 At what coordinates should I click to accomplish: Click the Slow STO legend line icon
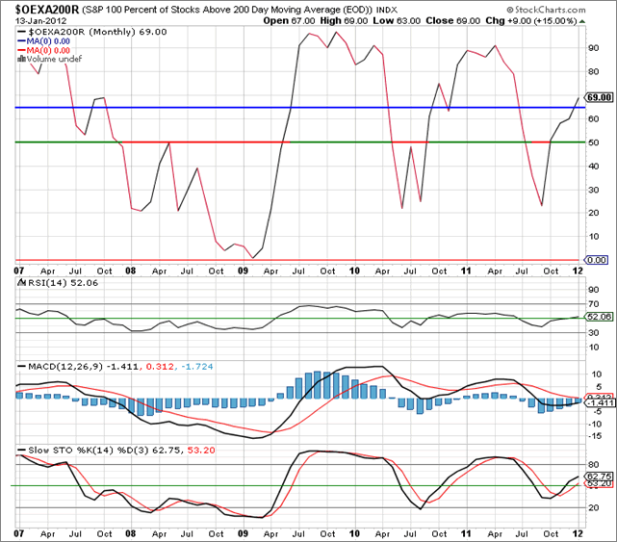click(20, 450)
